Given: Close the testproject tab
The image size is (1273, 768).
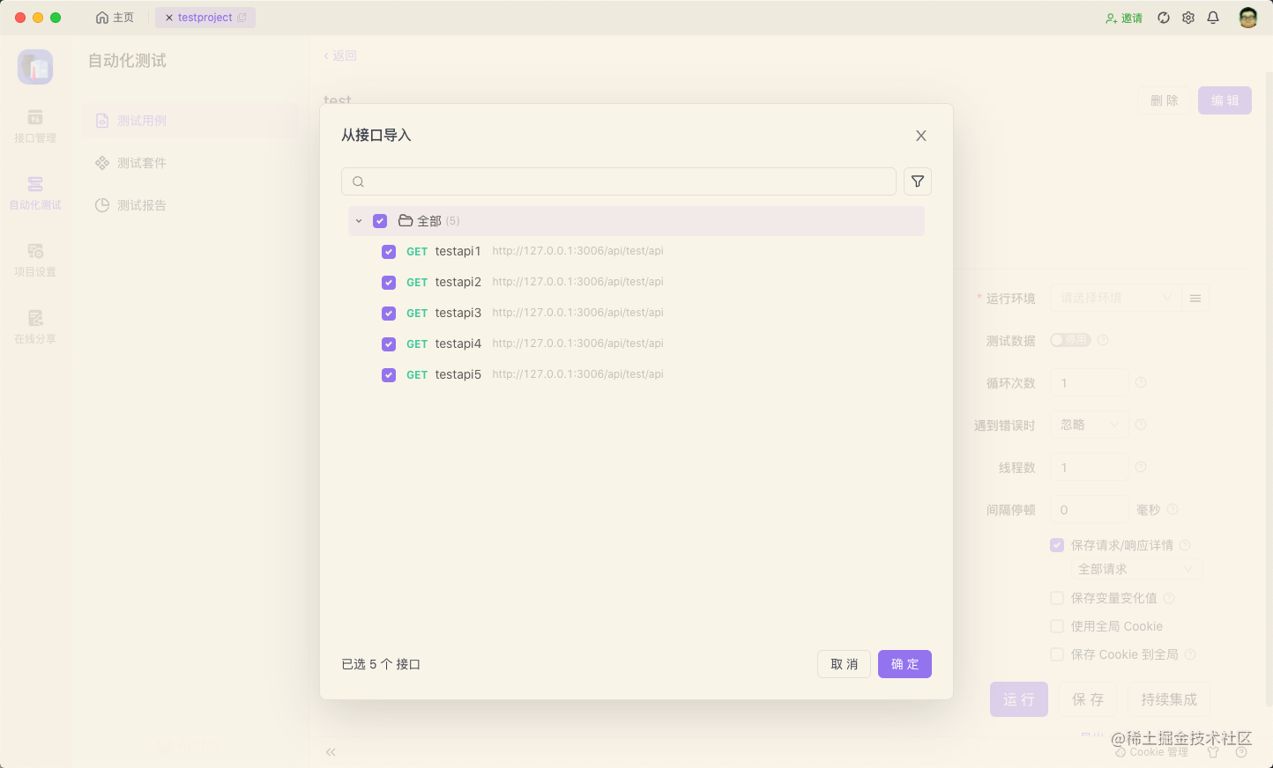Looking at the screenshot, I should (x=169, y=18).
